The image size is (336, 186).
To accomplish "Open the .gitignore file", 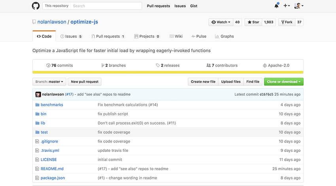I will click(x=49, y=141).
